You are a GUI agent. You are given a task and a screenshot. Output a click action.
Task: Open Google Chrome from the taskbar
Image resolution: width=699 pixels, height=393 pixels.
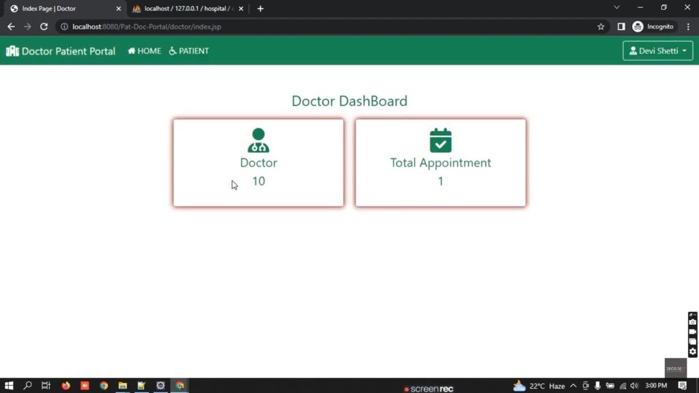point(104,385)
